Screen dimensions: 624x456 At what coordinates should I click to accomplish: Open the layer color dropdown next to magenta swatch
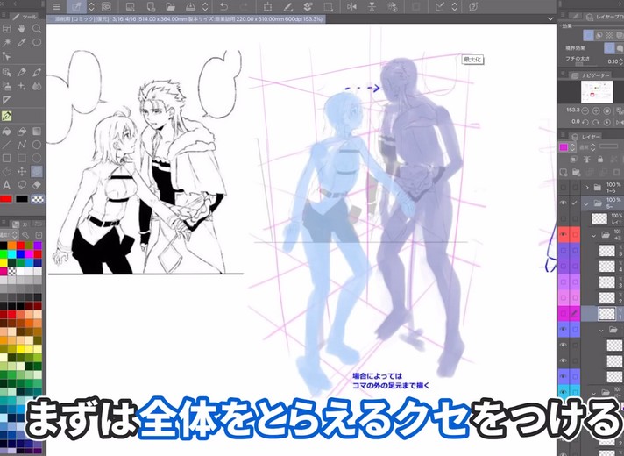(x=572, y=147)
